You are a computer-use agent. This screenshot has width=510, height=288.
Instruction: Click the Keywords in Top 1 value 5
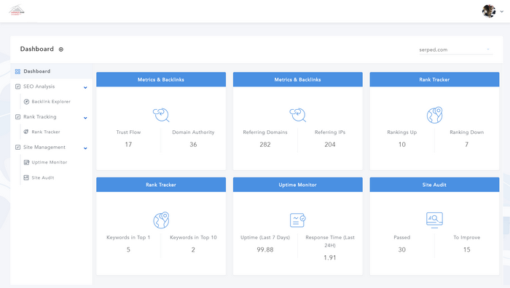(128, 249)
